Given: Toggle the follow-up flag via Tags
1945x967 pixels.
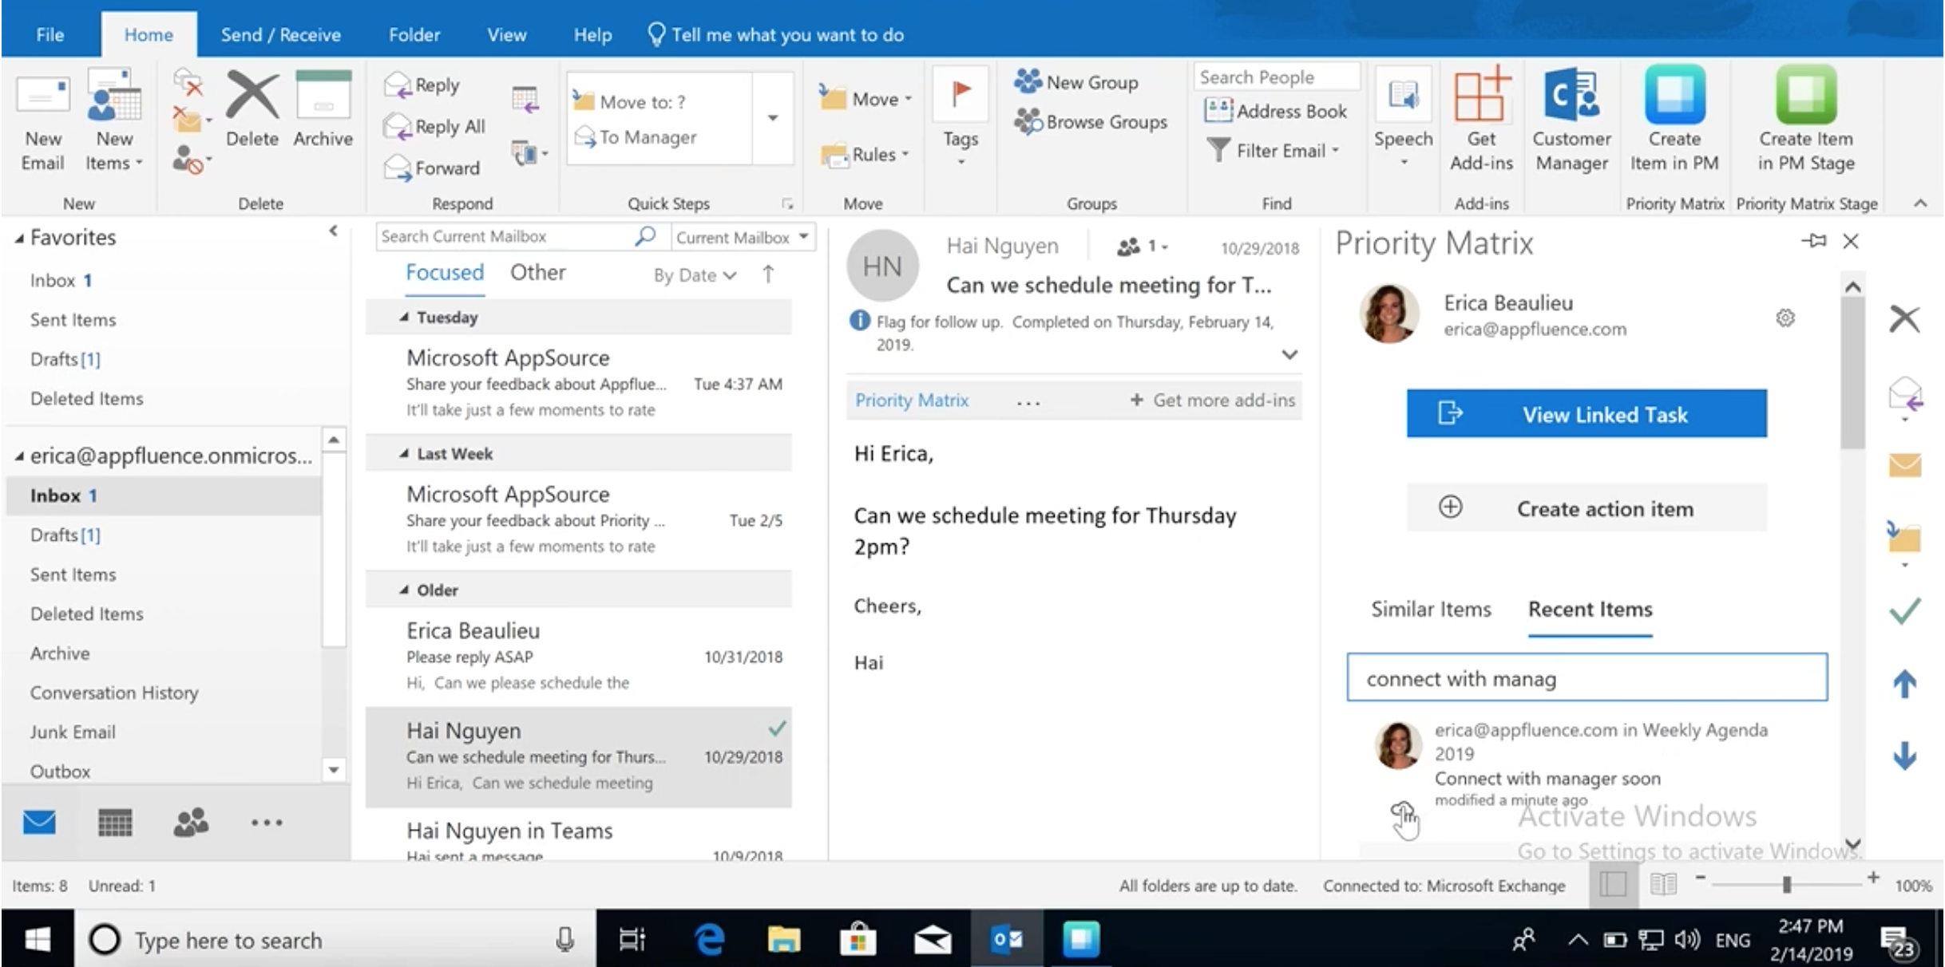Looking at the screenshot, I should 960,120.
